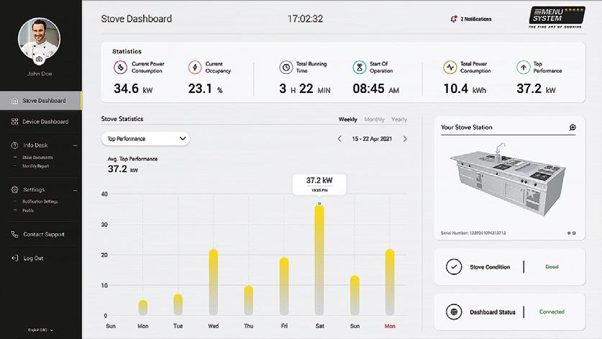Image resolution: width=602 pixels, height=339 pixels.
Task: Click the Connected status text
Action: coord(552,312)
